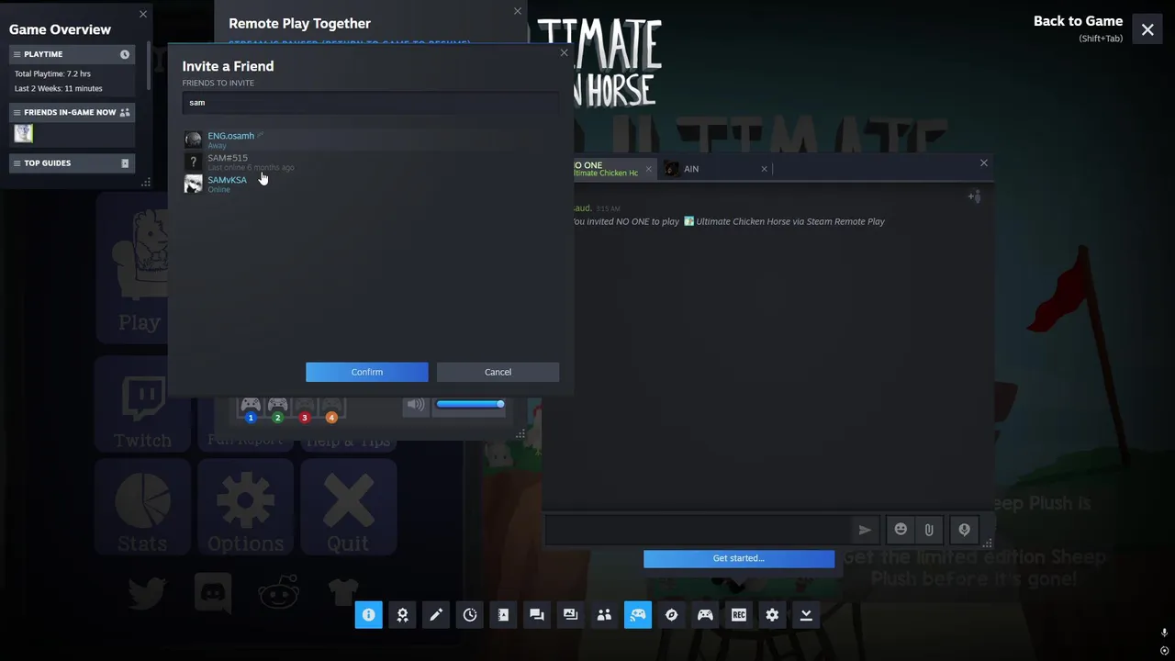Click the friends search field containing sam
Viewport: 1175px width, 661px height.
tap(371, 103)
